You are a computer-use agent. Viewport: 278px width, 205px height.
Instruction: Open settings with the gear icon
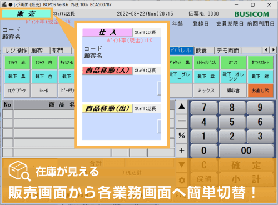pos(182,180)
